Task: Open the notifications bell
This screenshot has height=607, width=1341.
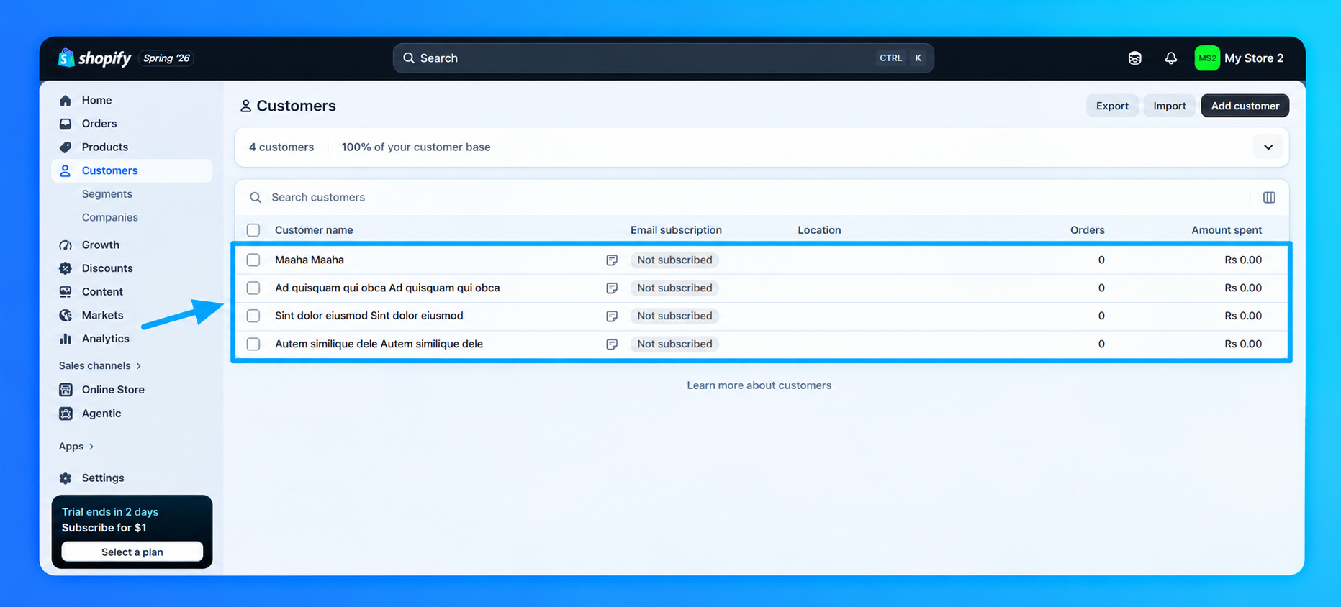Action: 1170,58
